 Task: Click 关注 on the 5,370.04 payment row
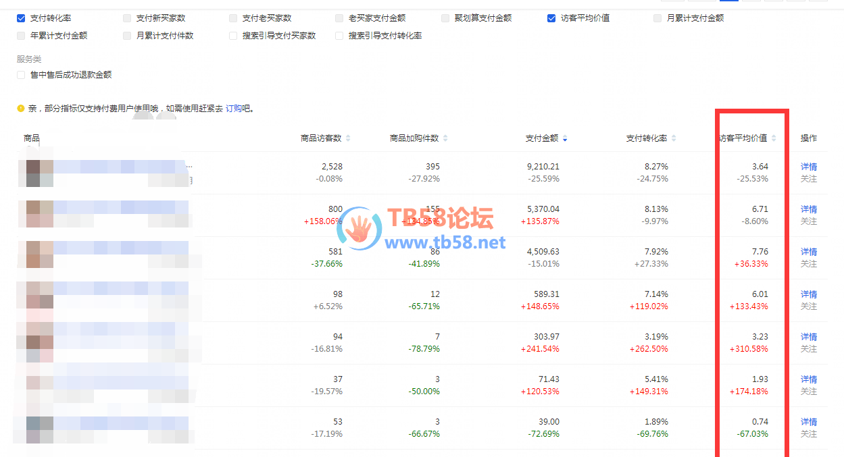(x=808, y=221)
